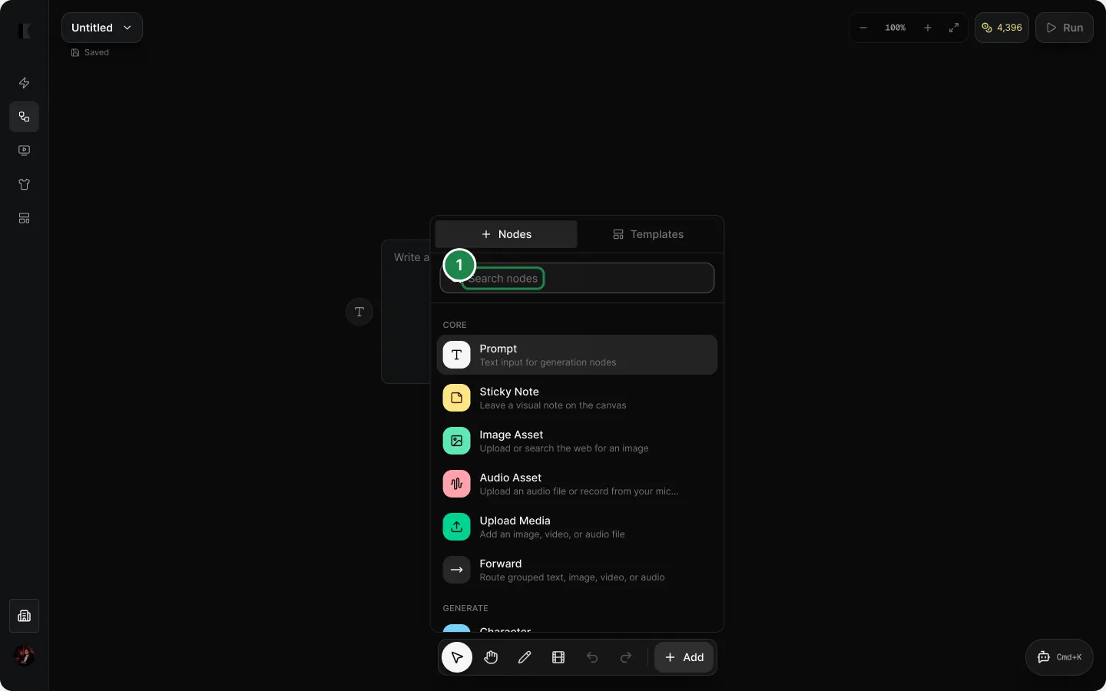Select the pointer cursor tool

pyautogui.click(x=457, y=657)
